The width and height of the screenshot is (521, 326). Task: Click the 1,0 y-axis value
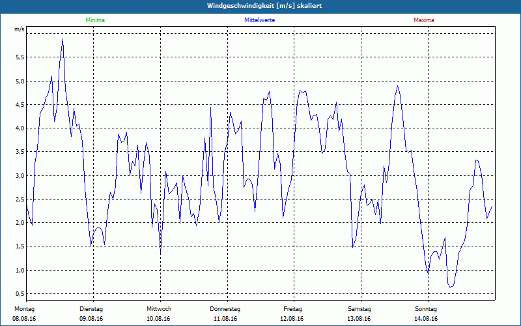click(20, 270)
